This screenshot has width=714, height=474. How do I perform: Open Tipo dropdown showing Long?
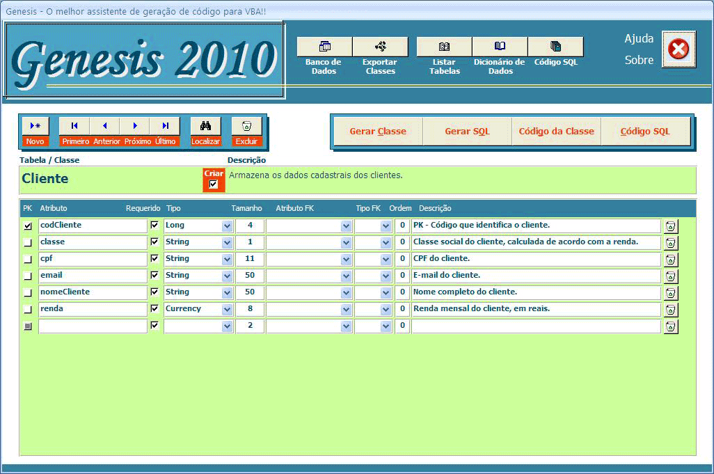(x=227, y=226)
